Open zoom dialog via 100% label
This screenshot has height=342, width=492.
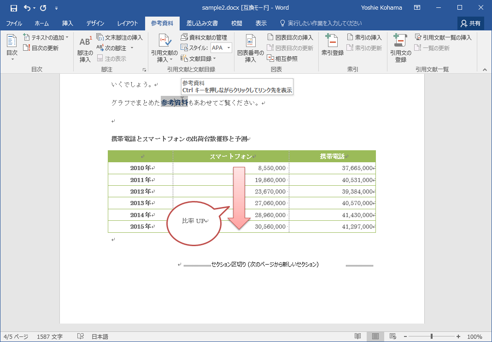click(x=475, y=336)
